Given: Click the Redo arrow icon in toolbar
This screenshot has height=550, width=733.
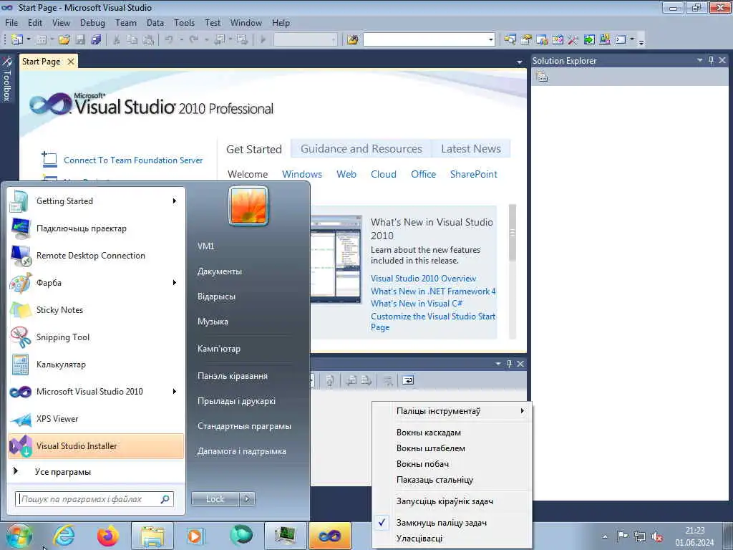Looking at the screenshot, I should point(193,40).
